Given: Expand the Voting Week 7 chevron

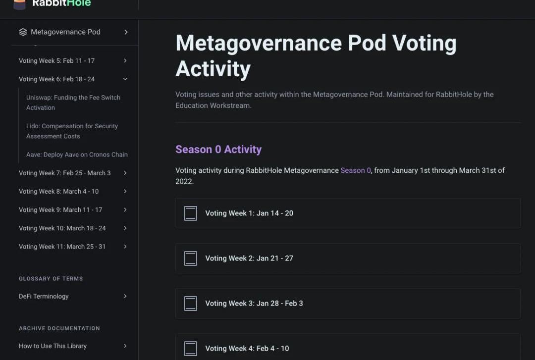Looking at the screenshot, I should click(x=125, y=173).
